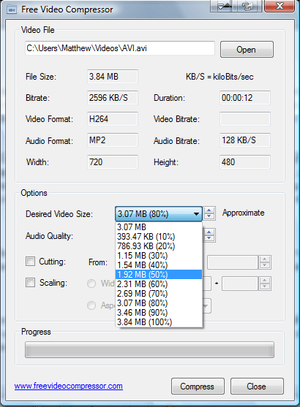
Task: Choose 393.47 KB (10%) size option
Action: point(159,237)
